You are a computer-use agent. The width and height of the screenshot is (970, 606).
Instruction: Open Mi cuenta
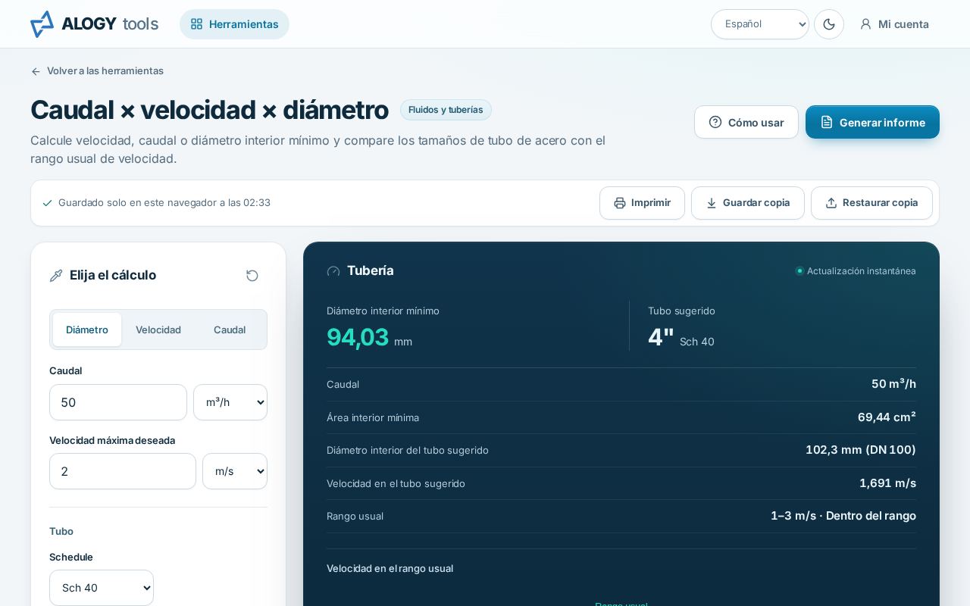tap(894, 24)
